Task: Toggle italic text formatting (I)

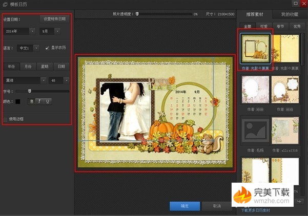Action: 40,101
